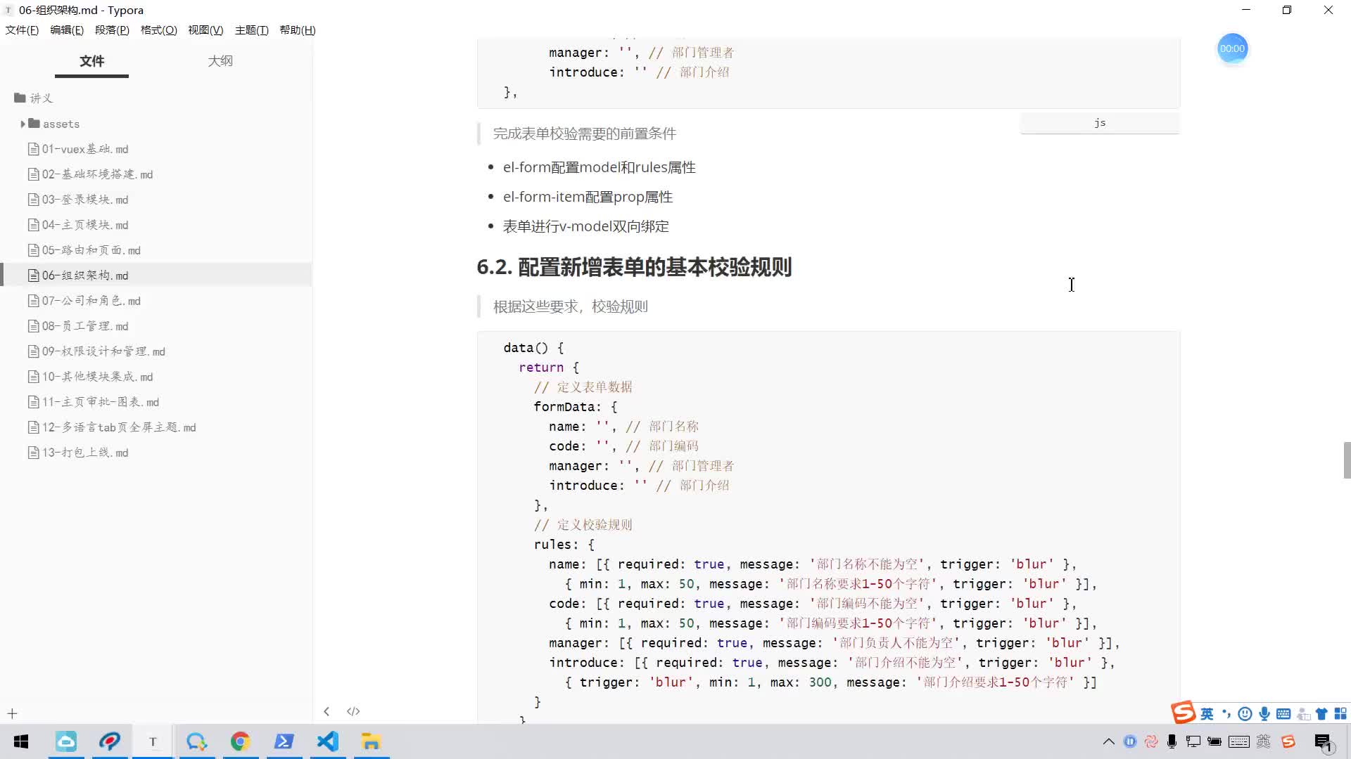Select 07-公司和角色.md file
This screenshot has width=1351, height=759.
coord(91,300)
